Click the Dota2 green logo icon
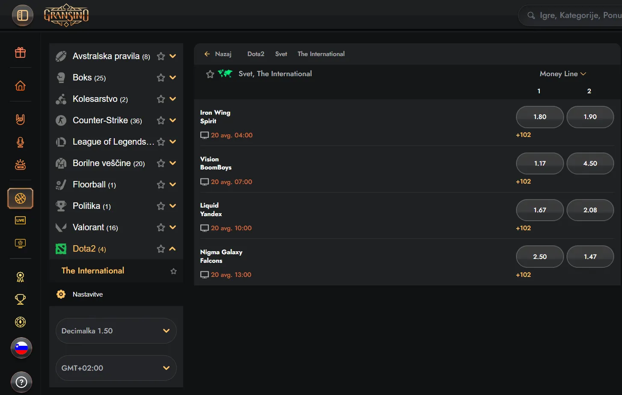Screen dimensions: 622x395 [61, 249]
